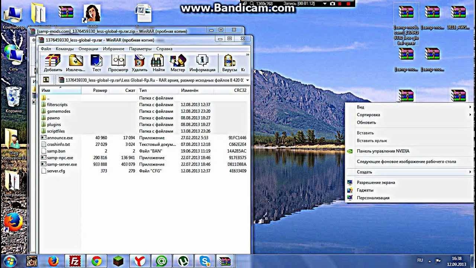The image size is (476, 268).
Task: Select the crashinfo.txt file
Action: coord(144,144)
